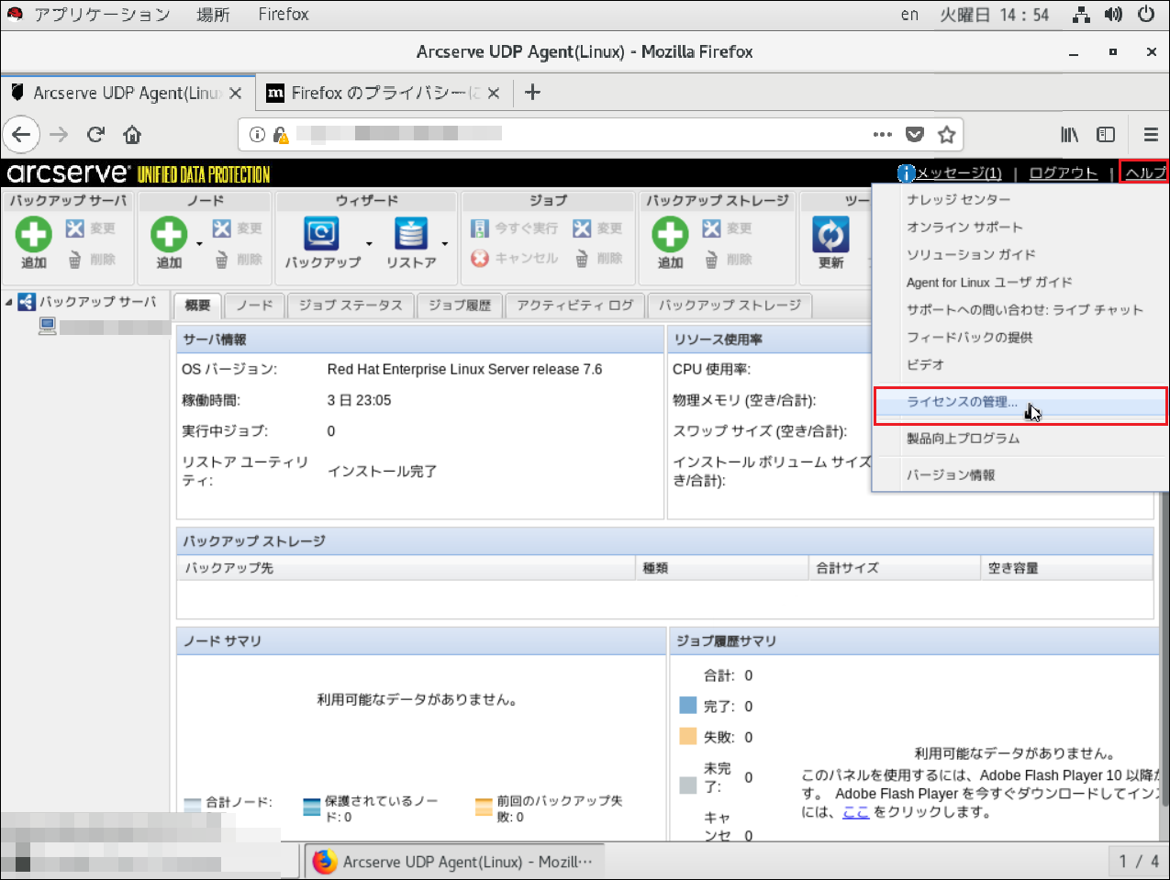Screen dimensions: 1170x880
Task: Go to Firefox home page icon
Action: (132, 135)
